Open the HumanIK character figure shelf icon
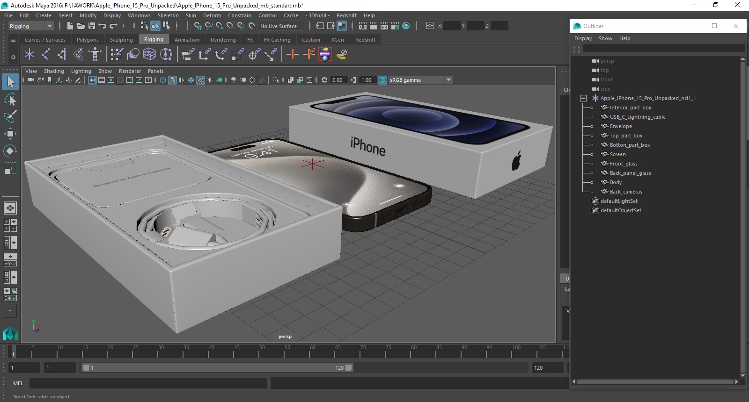This screenshot has height=402, width=749. tap(95, 55)
